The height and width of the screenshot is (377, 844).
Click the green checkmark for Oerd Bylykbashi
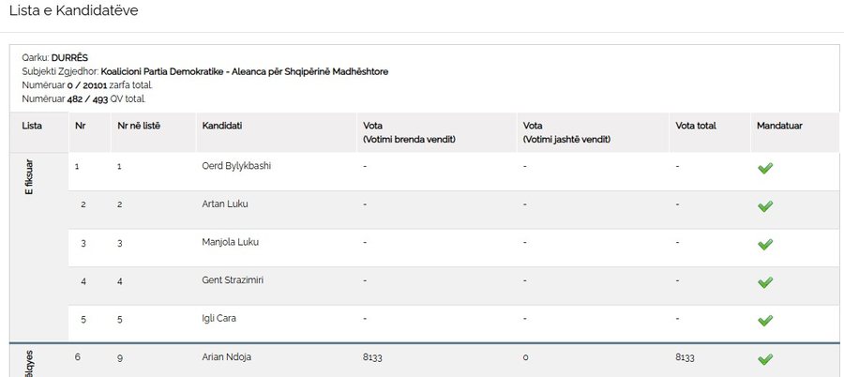pyautogui.click(x=765, y=168)
